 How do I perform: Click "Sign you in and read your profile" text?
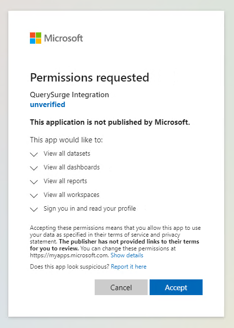(90, 209)
